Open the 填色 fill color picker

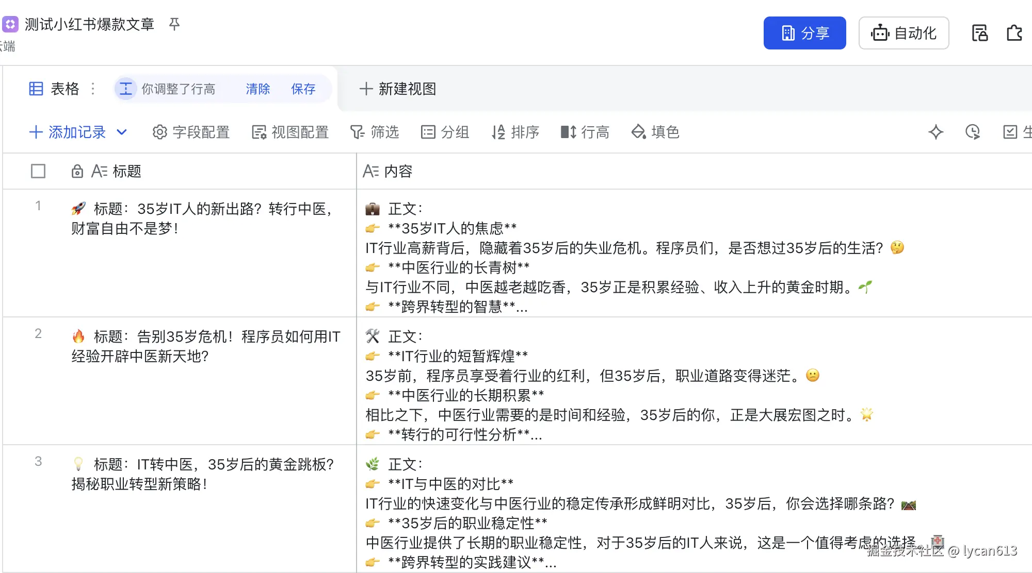point(655,132)
